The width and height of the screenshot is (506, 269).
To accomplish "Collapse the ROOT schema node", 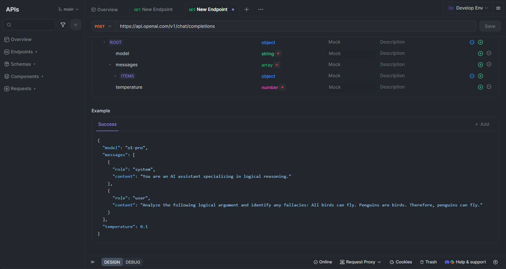I will point(104,42).
